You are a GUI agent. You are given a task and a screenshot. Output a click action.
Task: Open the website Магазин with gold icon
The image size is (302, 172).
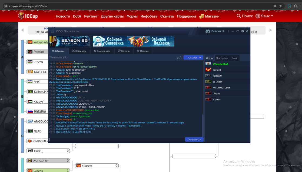209,16
